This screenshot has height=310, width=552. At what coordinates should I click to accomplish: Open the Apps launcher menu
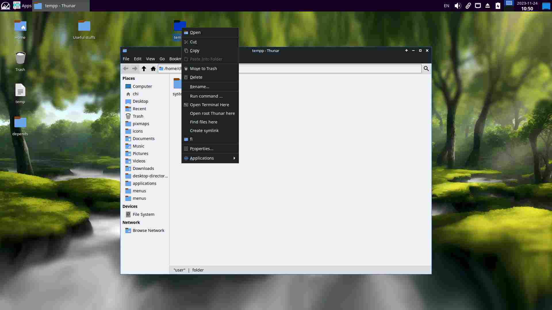[x=22, y=6]
